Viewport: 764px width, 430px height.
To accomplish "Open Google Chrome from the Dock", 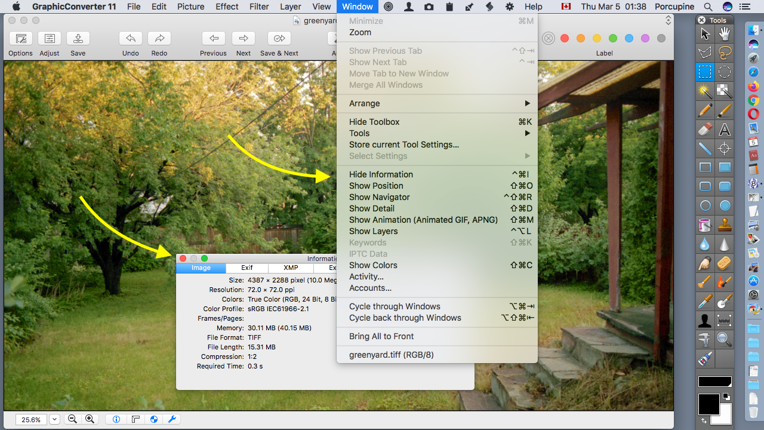I will pyautogui.click(x=753, y=100).
